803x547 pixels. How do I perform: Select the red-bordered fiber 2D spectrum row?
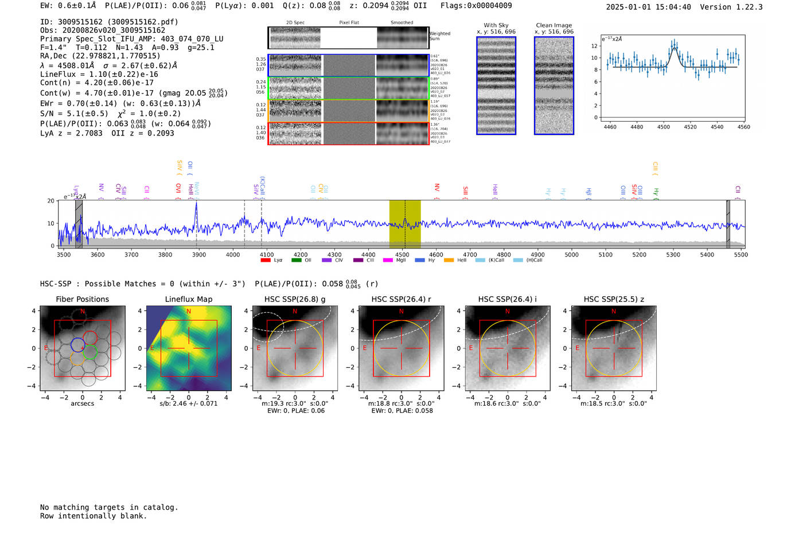point(348,134)
